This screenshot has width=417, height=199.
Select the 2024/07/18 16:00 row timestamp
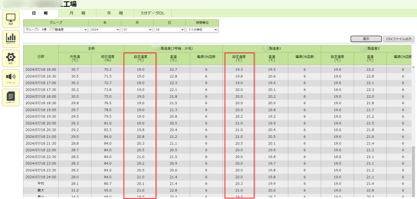tap(41, 70)
